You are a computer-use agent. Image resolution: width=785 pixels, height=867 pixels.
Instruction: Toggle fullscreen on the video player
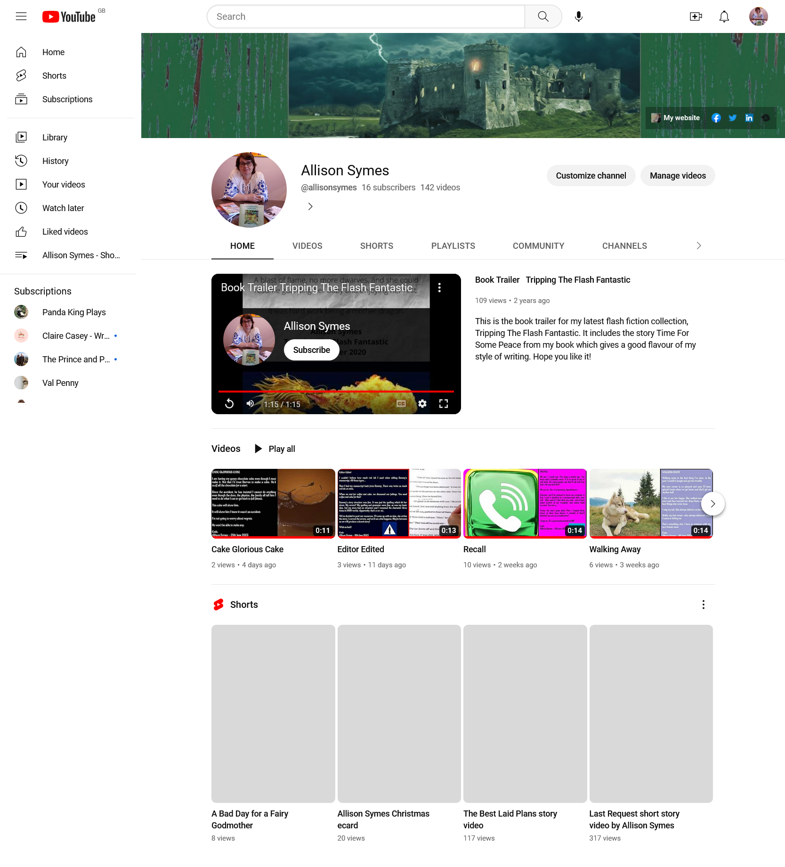(444, 404)
